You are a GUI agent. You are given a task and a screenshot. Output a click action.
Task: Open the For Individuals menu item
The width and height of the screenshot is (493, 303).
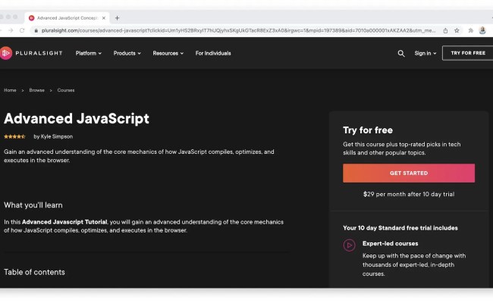[213, 53]
